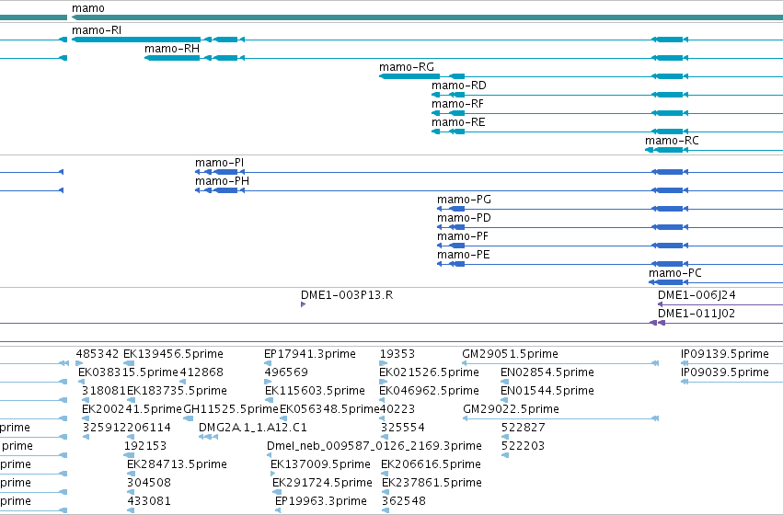Image resolution: width=783 pixels, height=515 pixels.
Task: Open the EK021526.5prime EST label
Action: [430, 372]
